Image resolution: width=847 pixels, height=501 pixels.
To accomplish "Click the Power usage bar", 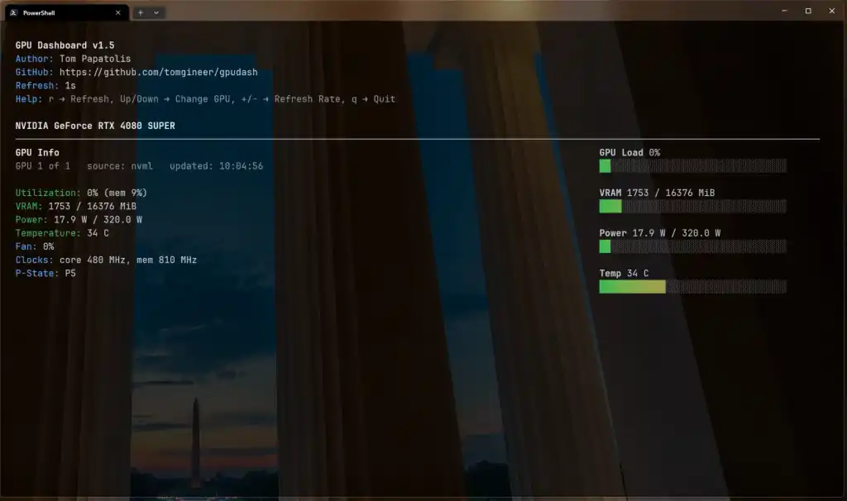I will (x=693, y=246).
